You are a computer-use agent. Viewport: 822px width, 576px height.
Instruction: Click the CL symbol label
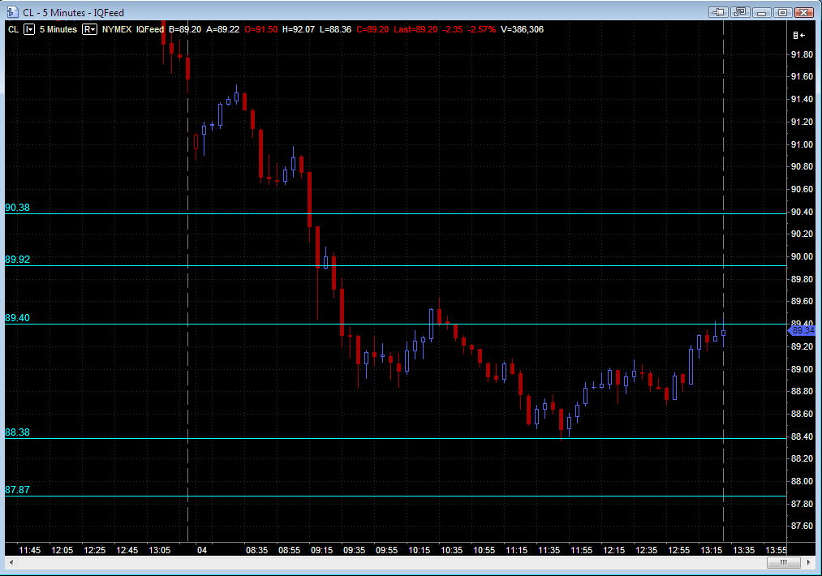click(x=13, y=29)
